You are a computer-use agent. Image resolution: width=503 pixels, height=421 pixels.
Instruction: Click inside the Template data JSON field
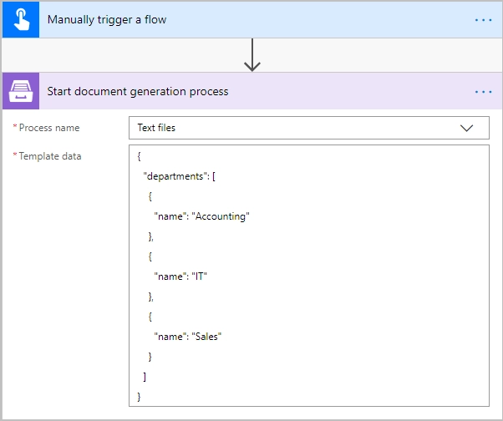[x=309, y=276]
